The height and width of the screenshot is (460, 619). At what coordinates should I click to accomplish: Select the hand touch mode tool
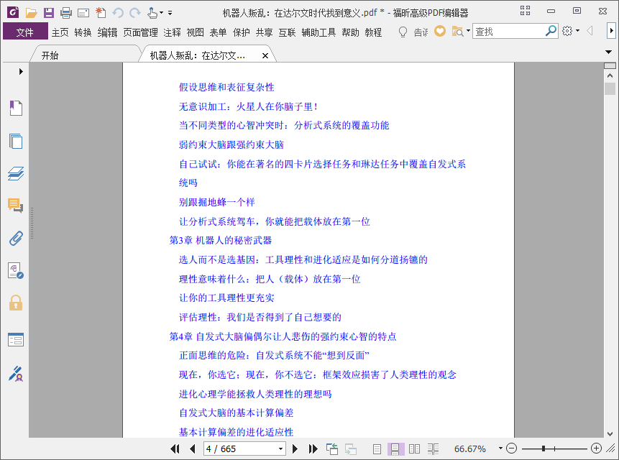point(152,13)
